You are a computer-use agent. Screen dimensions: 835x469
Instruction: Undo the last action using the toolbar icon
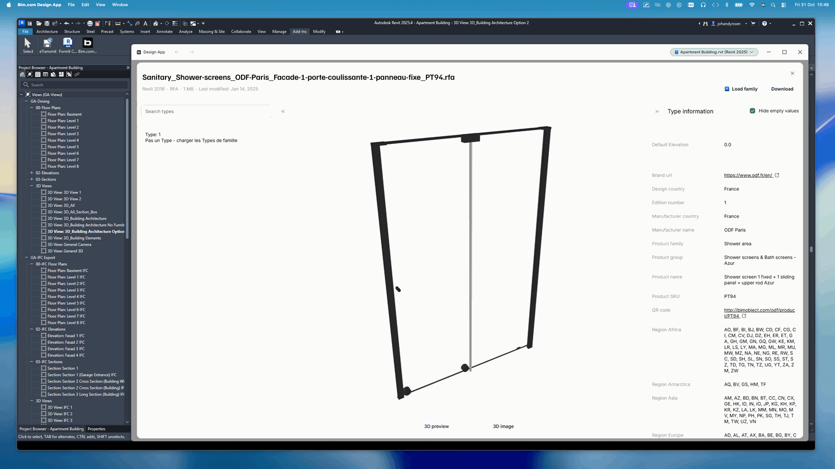coord(67,23)
